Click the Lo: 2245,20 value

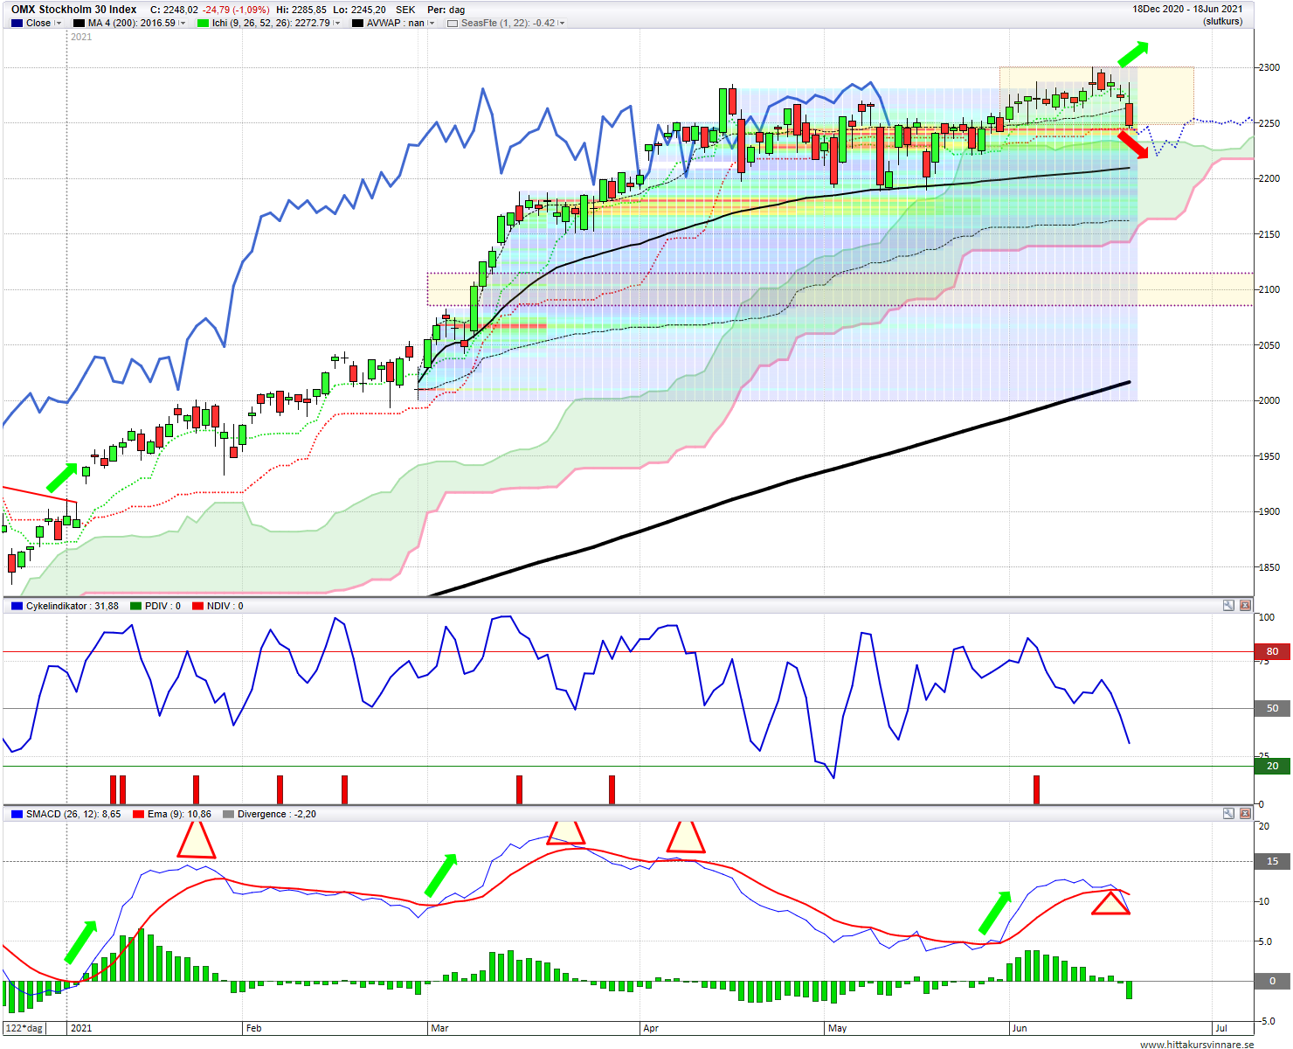point(359,10)
